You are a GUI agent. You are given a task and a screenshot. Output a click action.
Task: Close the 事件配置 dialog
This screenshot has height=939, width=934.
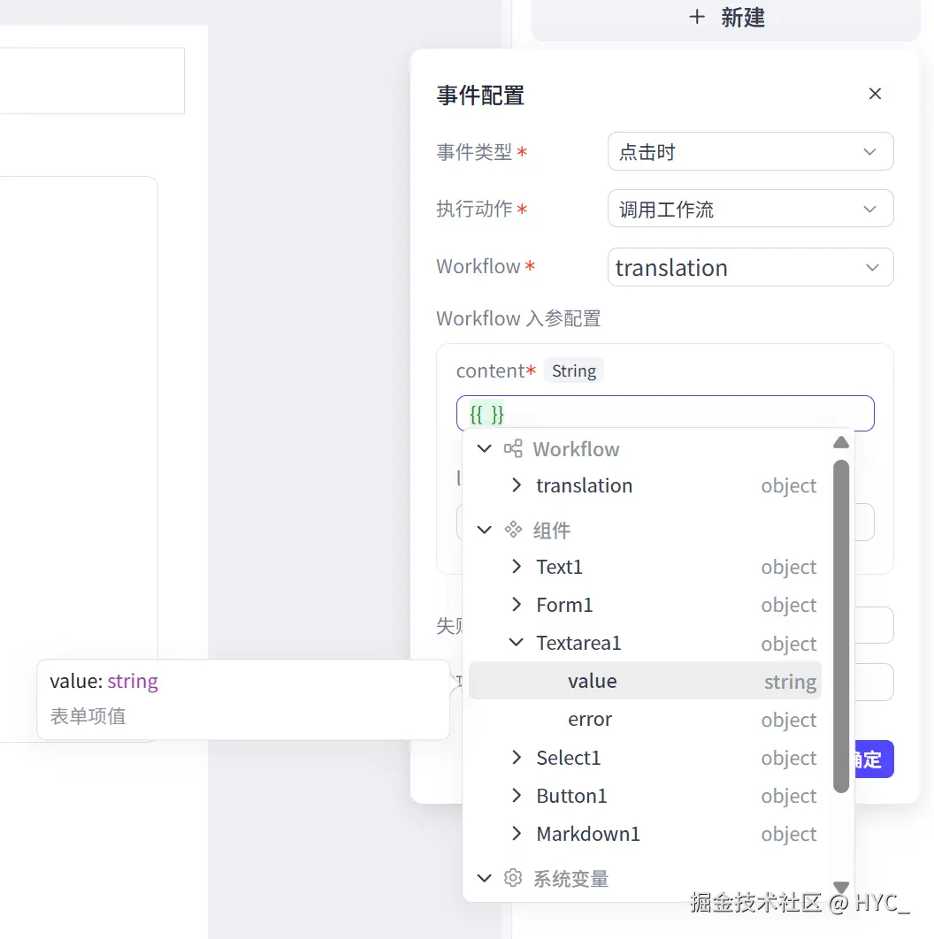(875, 94)
